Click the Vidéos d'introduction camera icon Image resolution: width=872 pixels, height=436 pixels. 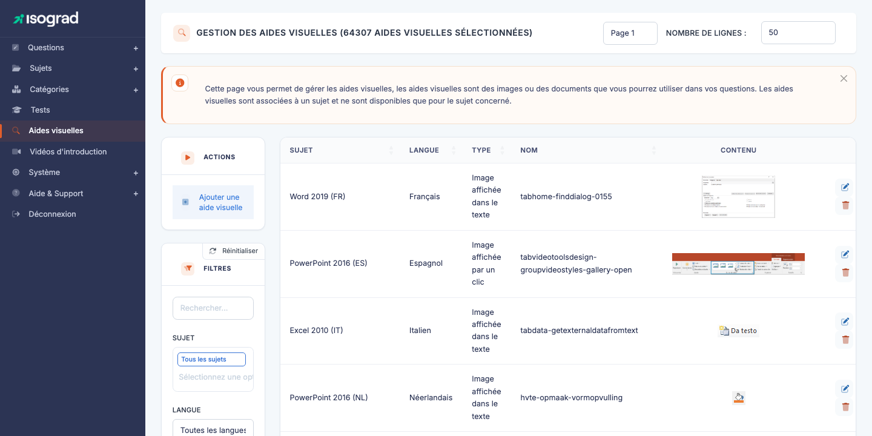point(16,151)
